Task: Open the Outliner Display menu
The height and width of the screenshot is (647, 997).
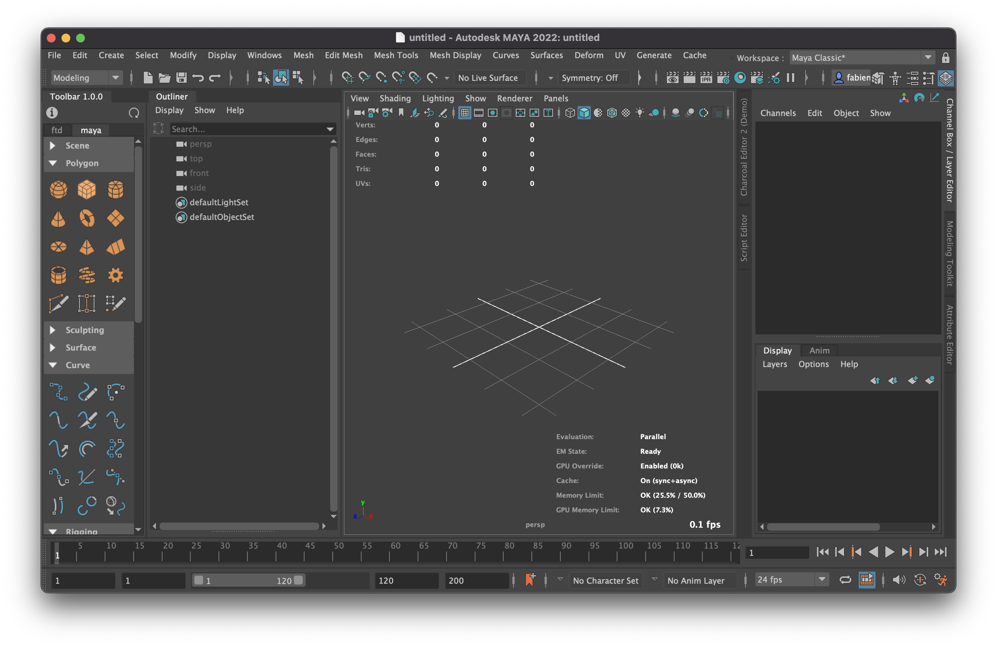Action: click(169, 110)
